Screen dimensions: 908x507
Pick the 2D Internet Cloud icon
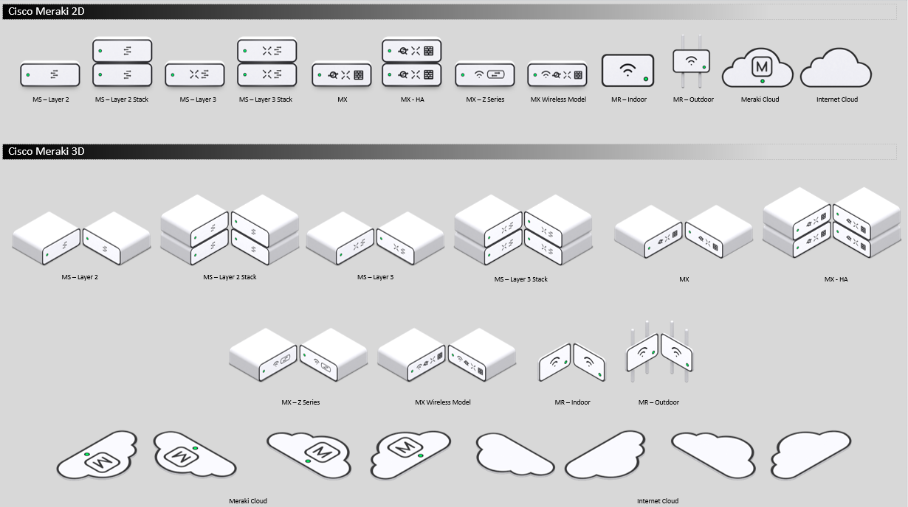coord(836,69)
